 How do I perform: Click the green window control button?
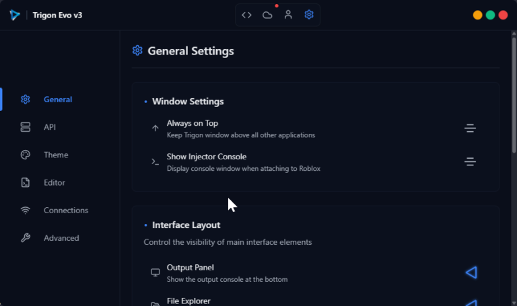pos(490,15)
